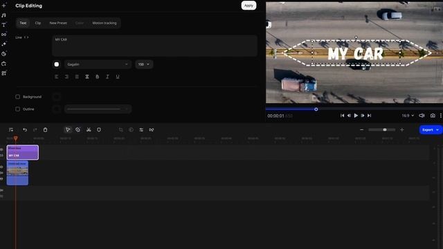Image resolution: width=443 pixels, height=249 pixels.
Task: Step forward one frame
Action: [363, 116]
